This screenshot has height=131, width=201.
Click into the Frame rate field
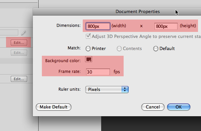tap(98, 72)
